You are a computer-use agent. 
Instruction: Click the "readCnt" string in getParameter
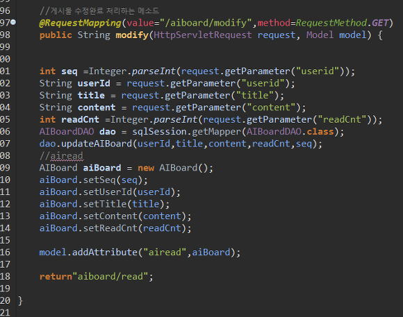coord(342,119)
